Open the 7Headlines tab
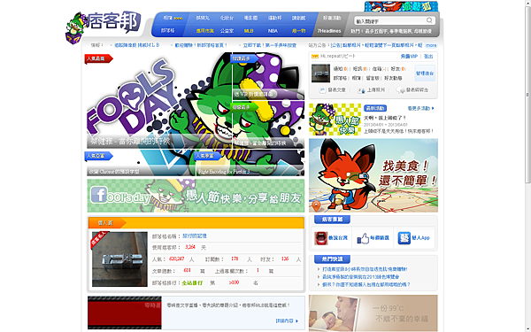The width and height of the screenshot is (531, 332). point(329,31)
